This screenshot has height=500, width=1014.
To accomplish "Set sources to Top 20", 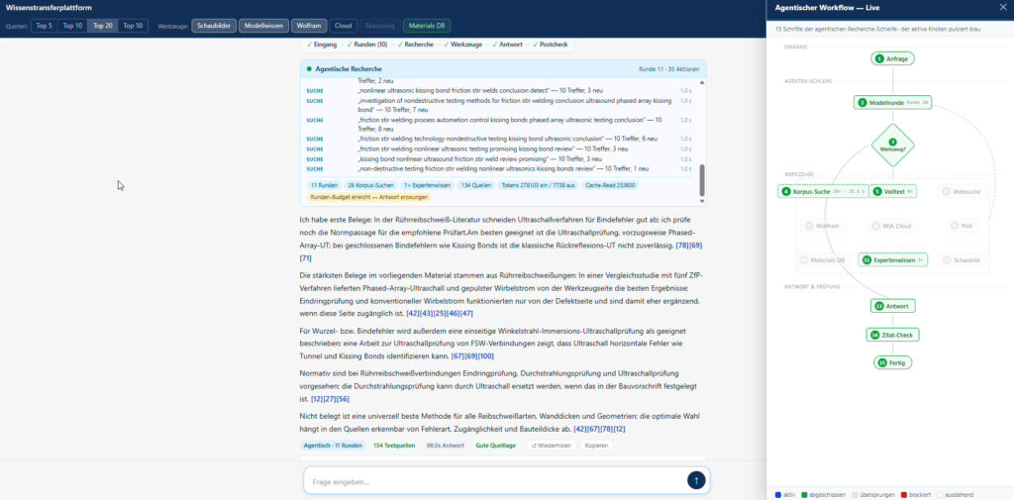I will pyautogui.click(x=103, y=26).
